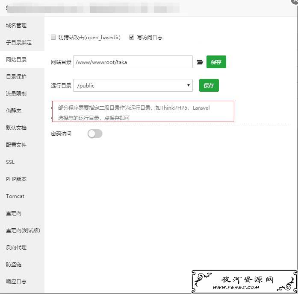Screen dimensions: 298x294
Task: Click the 防跨站攻击(open_basedir) label text
Action: click(x=89, y=38)
